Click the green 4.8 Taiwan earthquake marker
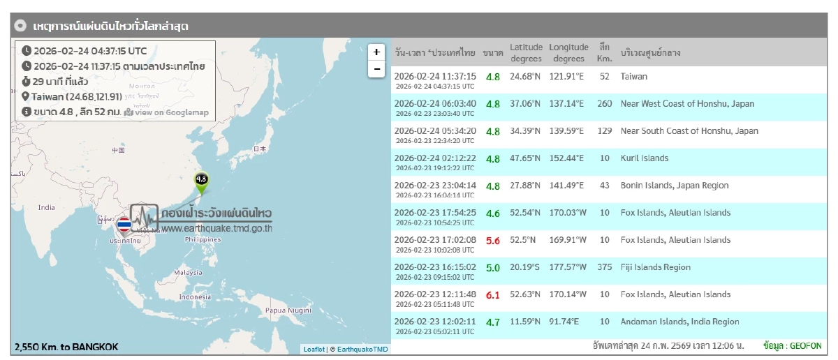The width and height of the screenshot is (838, 360). [201, 181]
